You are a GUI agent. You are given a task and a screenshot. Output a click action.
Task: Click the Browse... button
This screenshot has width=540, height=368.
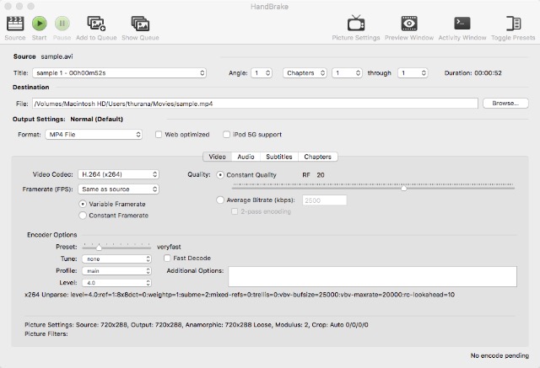pos(504,104)
